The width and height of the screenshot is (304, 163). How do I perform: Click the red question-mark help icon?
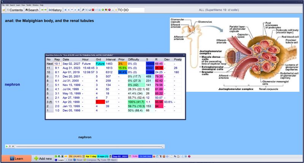pyautogui.click(x=109, y=10)
